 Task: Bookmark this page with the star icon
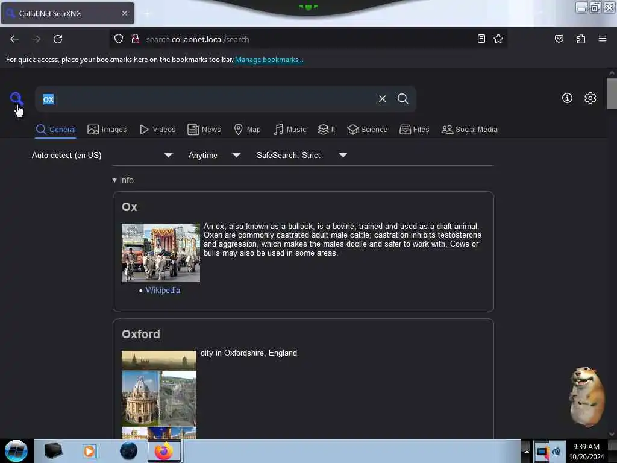pos(498,39)
